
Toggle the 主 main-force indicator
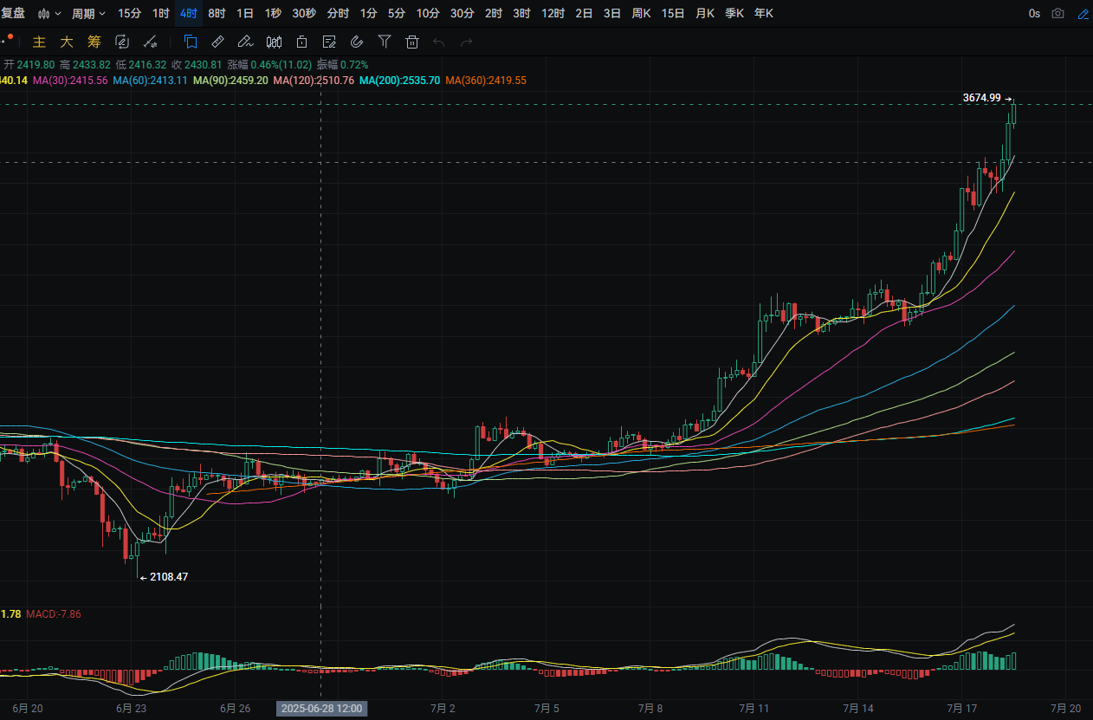click(x=39, y=42)
